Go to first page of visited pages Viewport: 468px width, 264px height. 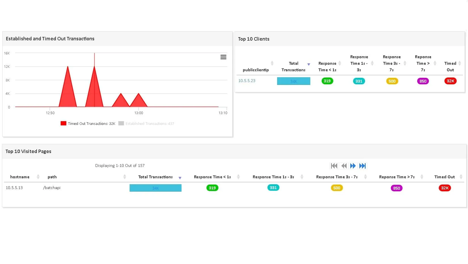coord(334,166)
